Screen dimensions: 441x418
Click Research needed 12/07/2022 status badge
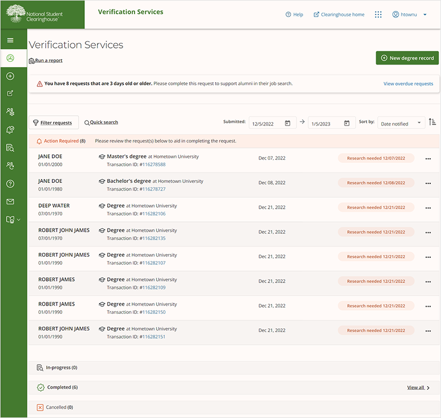tap(376, 158)
